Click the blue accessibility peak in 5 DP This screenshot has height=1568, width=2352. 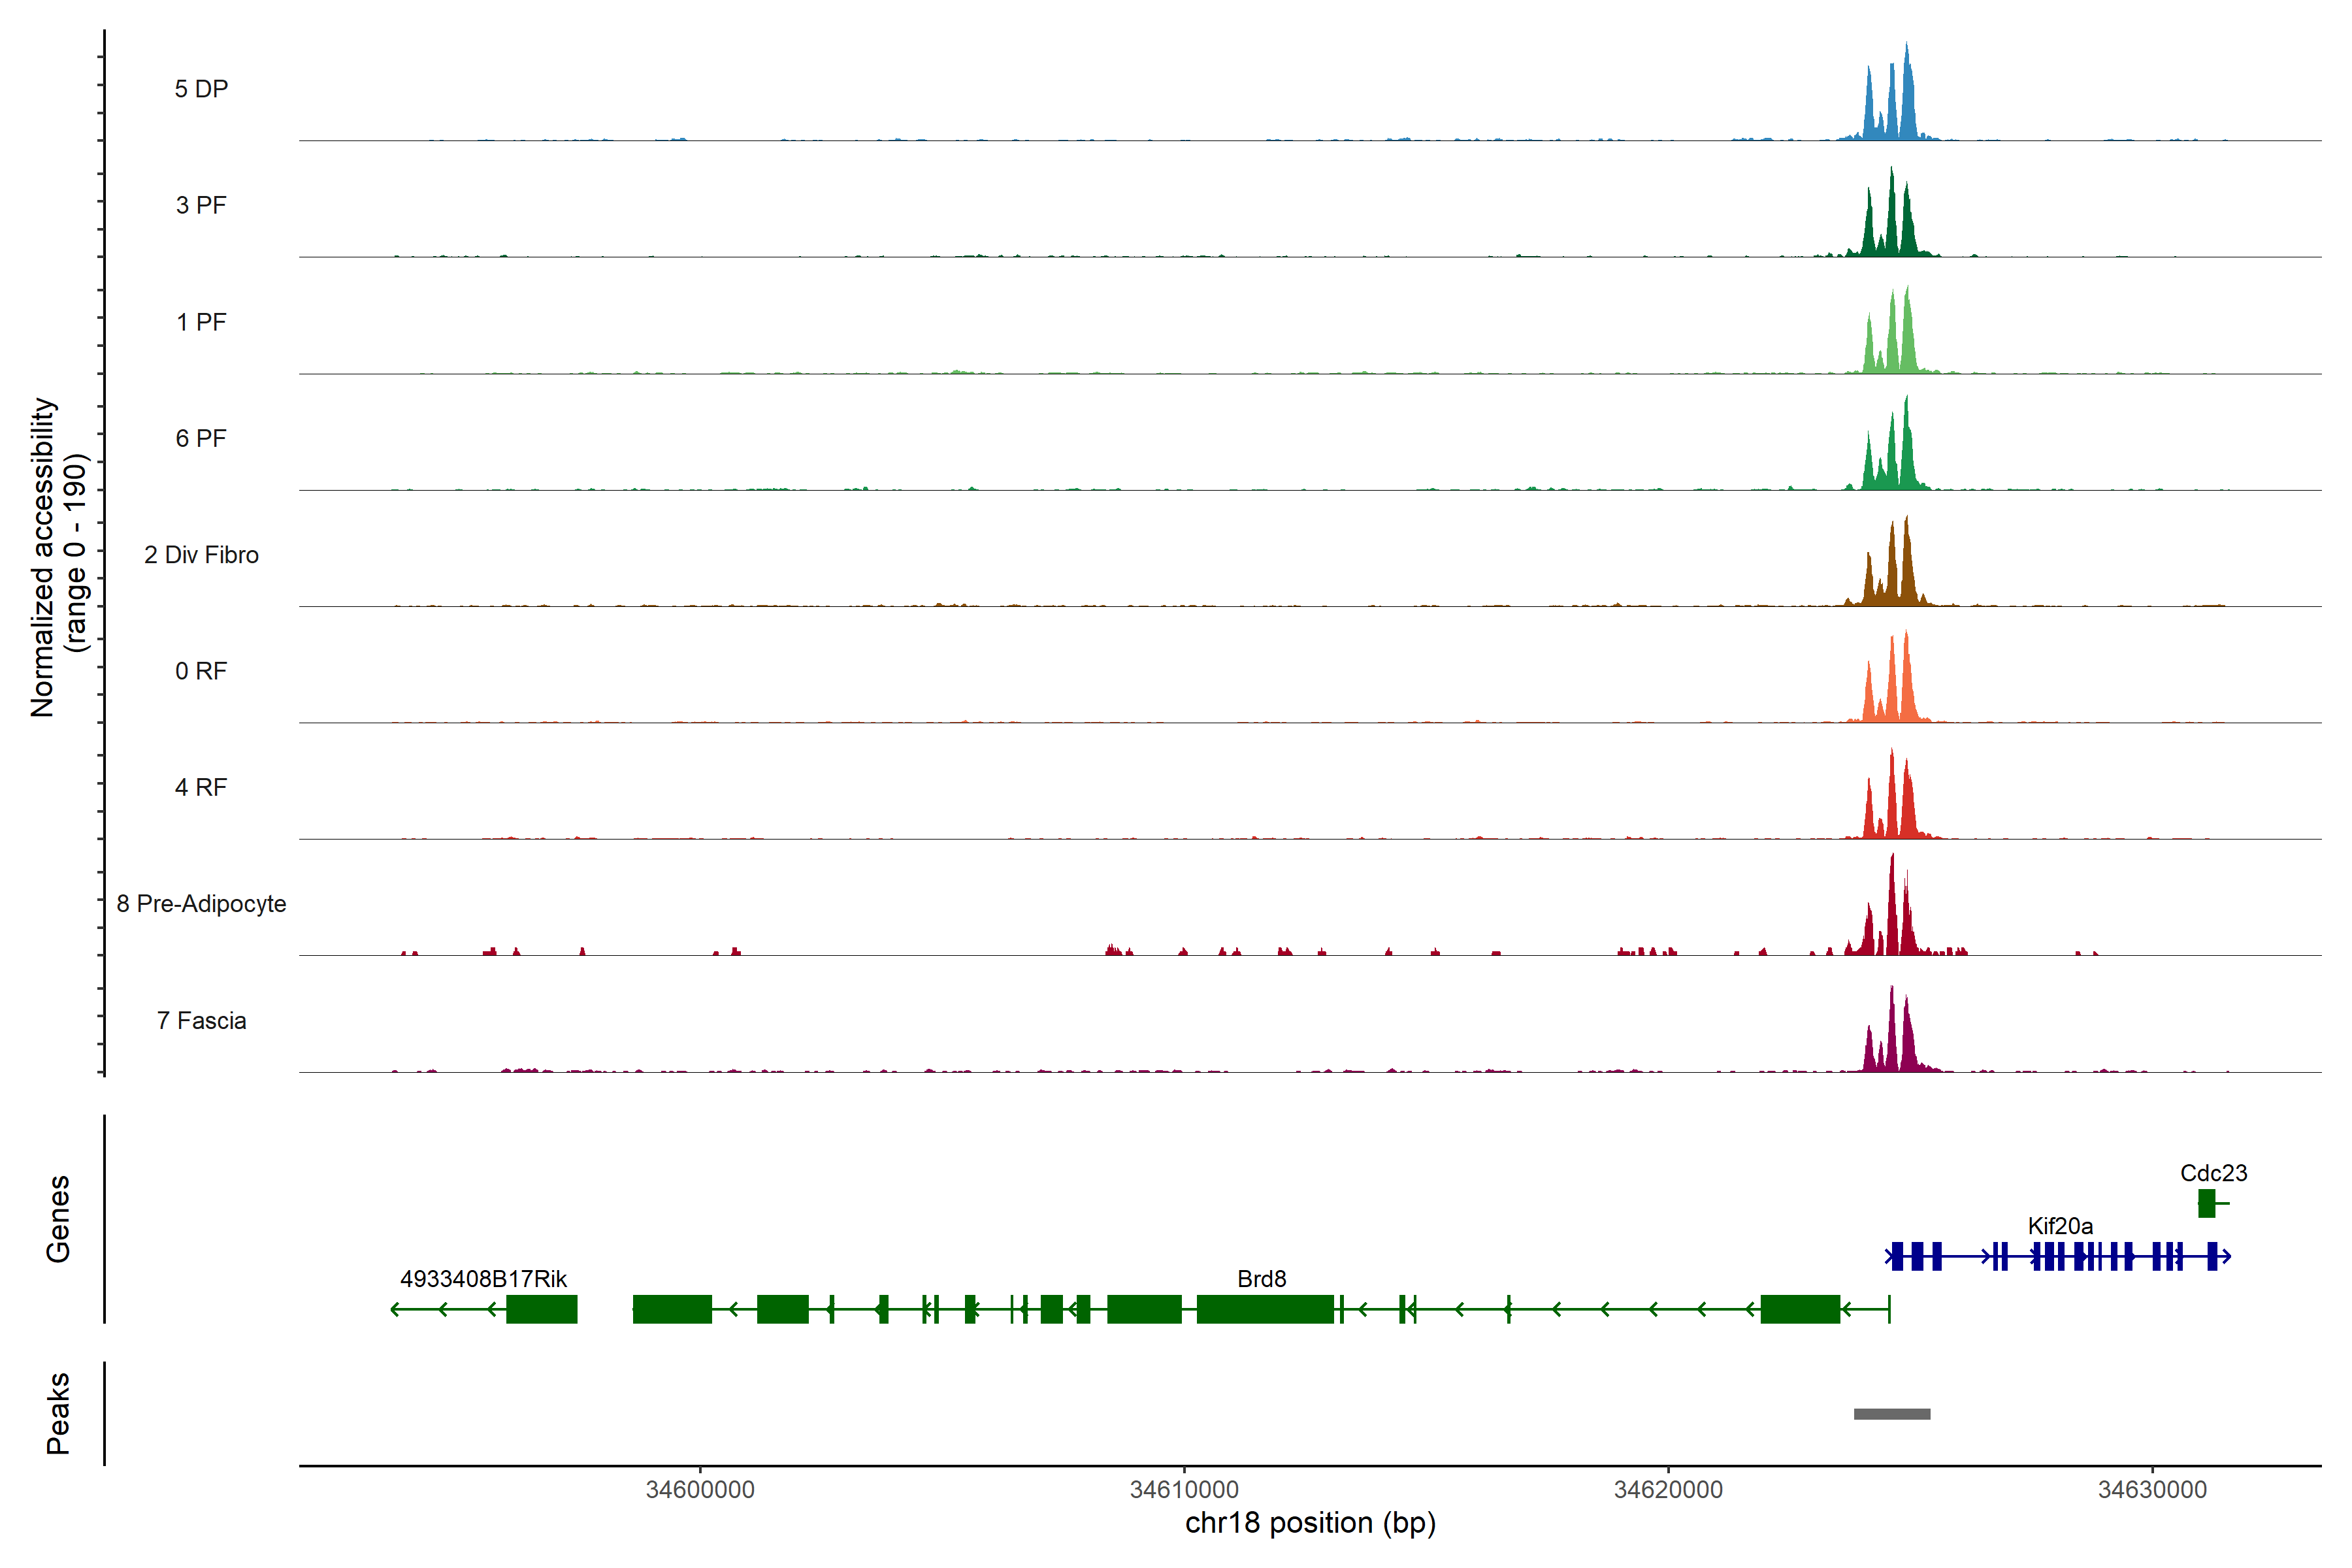1907,105
